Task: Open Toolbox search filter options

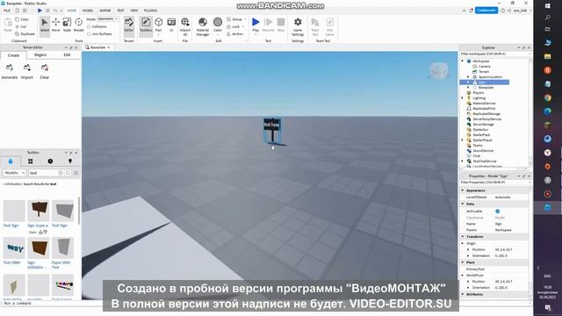Action: [76, 173]
